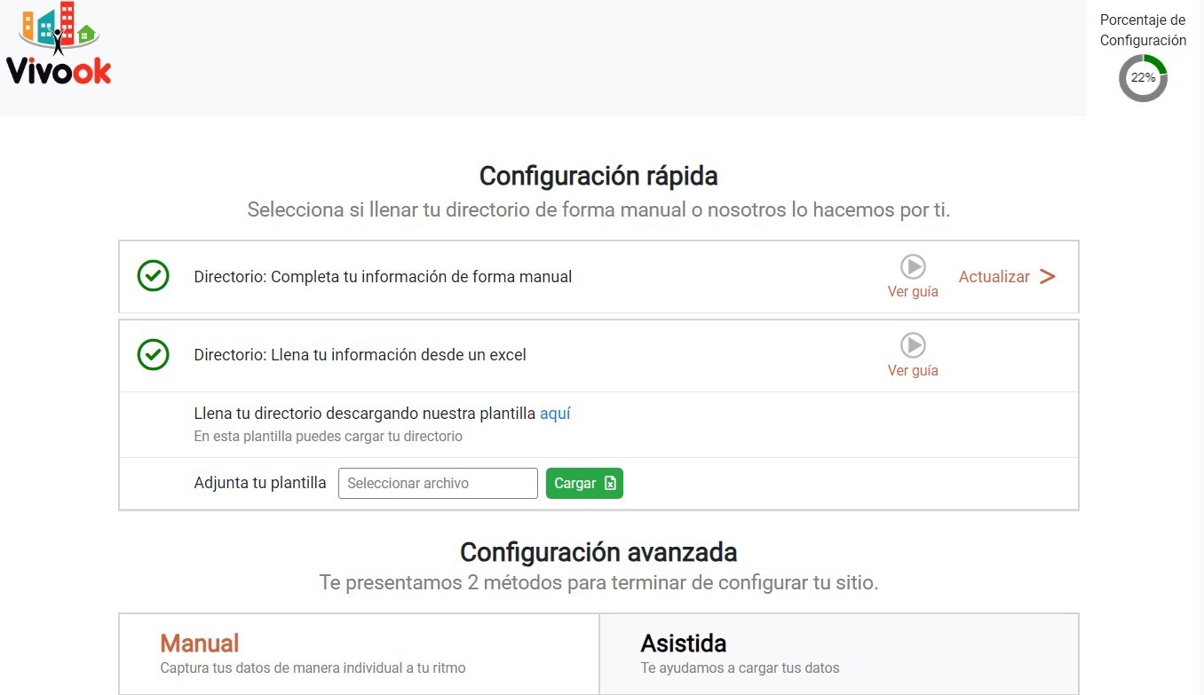Click 'Directorio: Llena tu información desde un excel'
Screen dimensions: 1204x695
360,355
